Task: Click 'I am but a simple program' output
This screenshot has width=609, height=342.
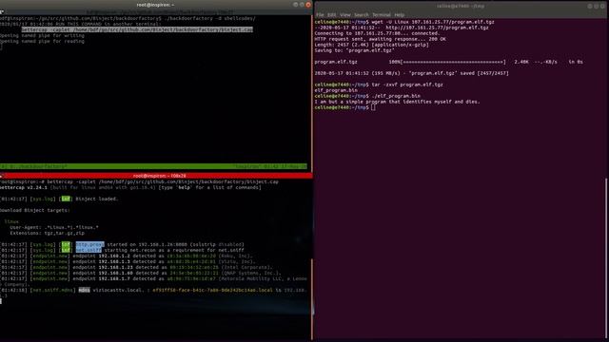Action: point(398,102)
